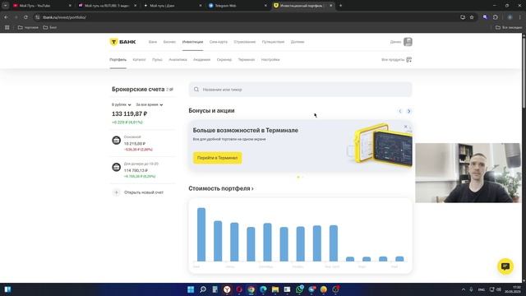526x296 pixels.
Task: Expand portfolio value section via heading arrow
Action: [252, 189]
